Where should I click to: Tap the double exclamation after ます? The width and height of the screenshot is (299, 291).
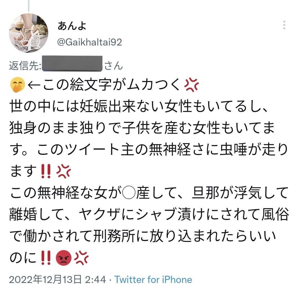(x=46, y=171)
